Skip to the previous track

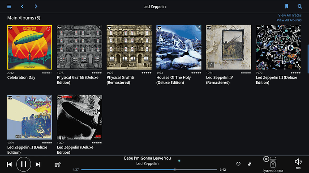(x=9, y=165)
